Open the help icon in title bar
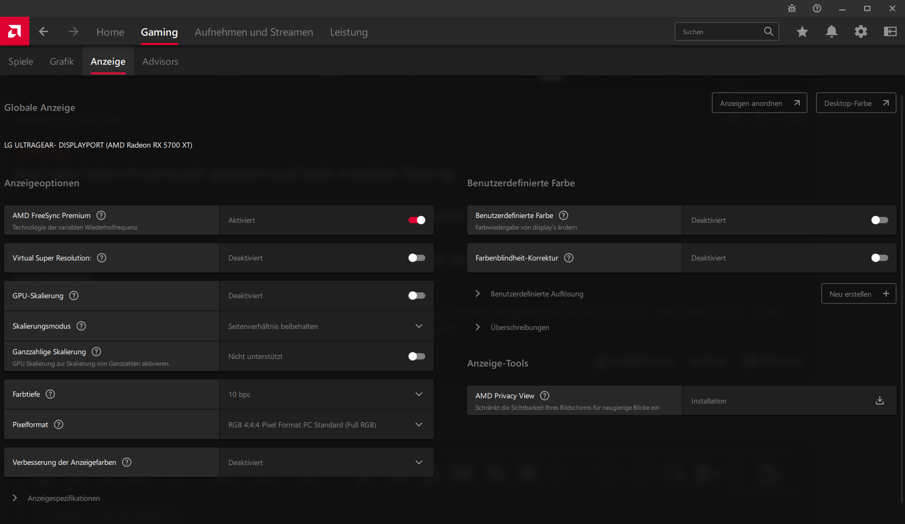The height and width of the screenshot is (524, 905). click(817, 8)
